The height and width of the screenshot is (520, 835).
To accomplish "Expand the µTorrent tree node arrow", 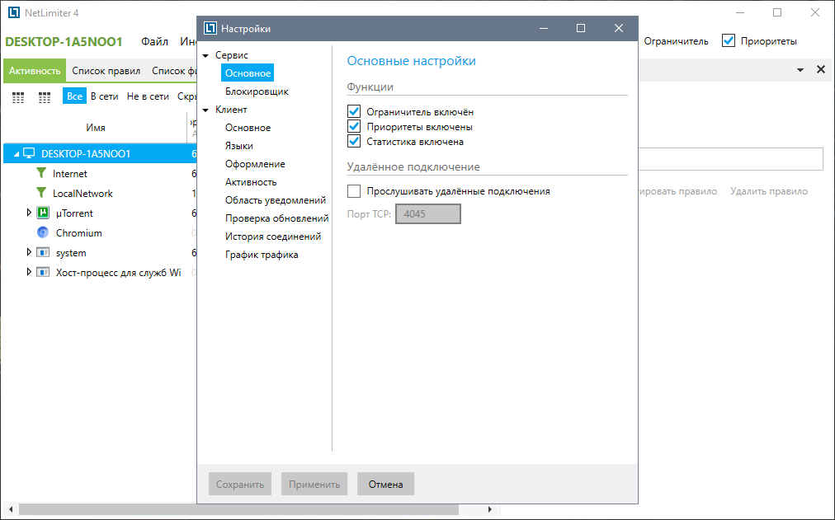I will [30, 213].
